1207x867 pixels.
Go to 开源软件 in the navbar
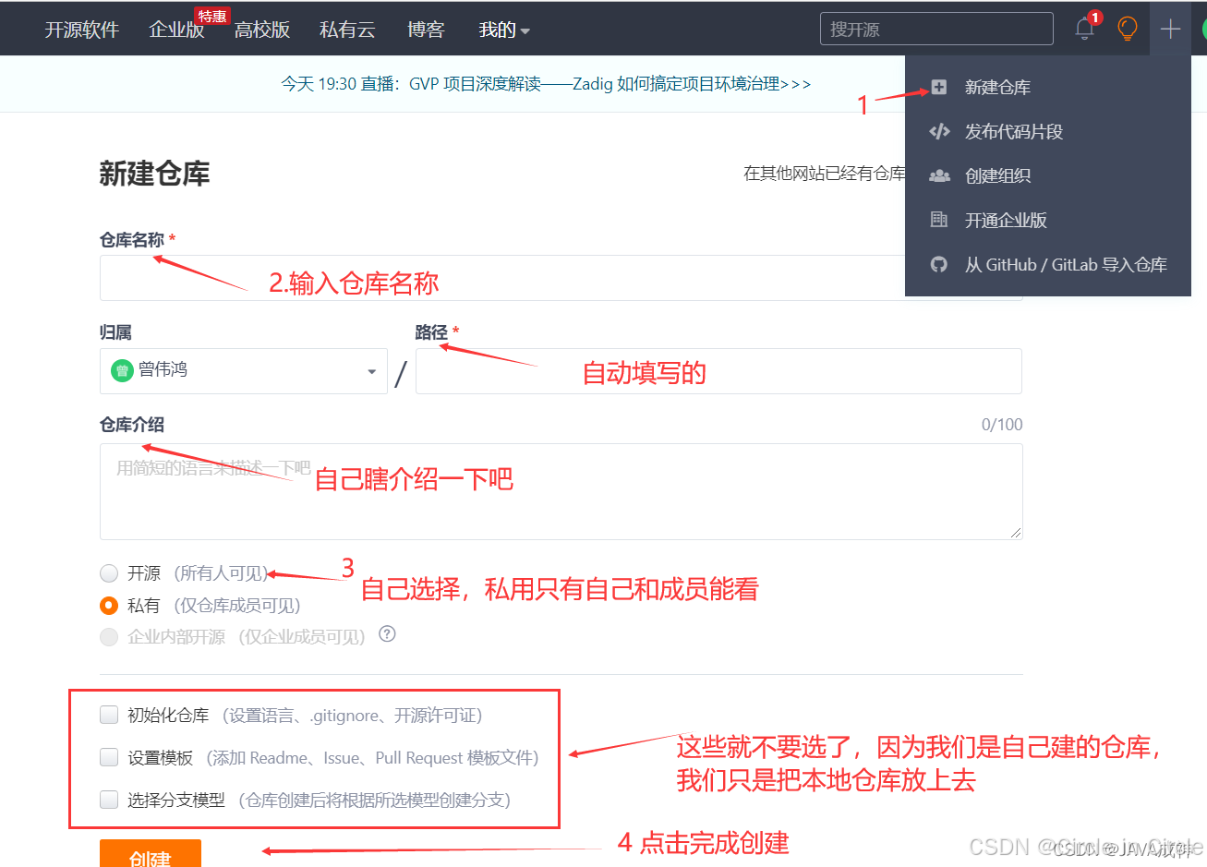tap(82, 30)
